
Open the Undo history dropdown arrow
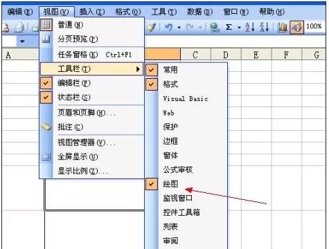coord(179,28)
